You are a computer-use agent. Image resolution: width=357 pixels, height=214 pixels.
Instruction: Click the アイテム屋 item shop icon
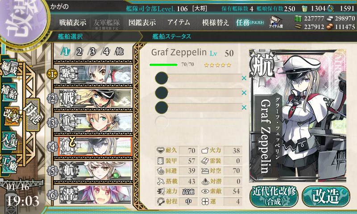coord(276,22)
